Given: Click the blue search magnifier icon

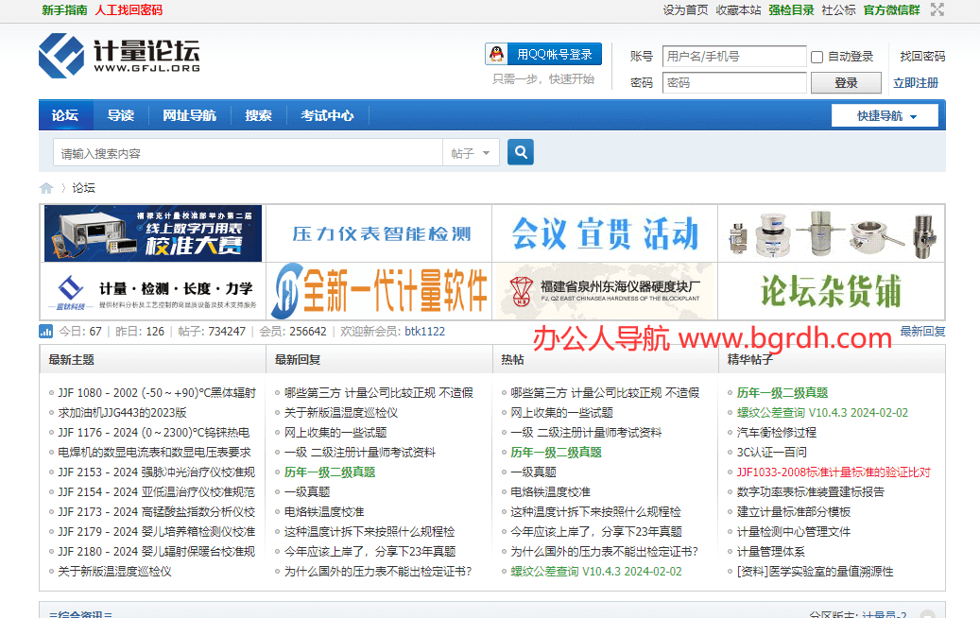Looking at the screenshot, I should tap(520, 152).
